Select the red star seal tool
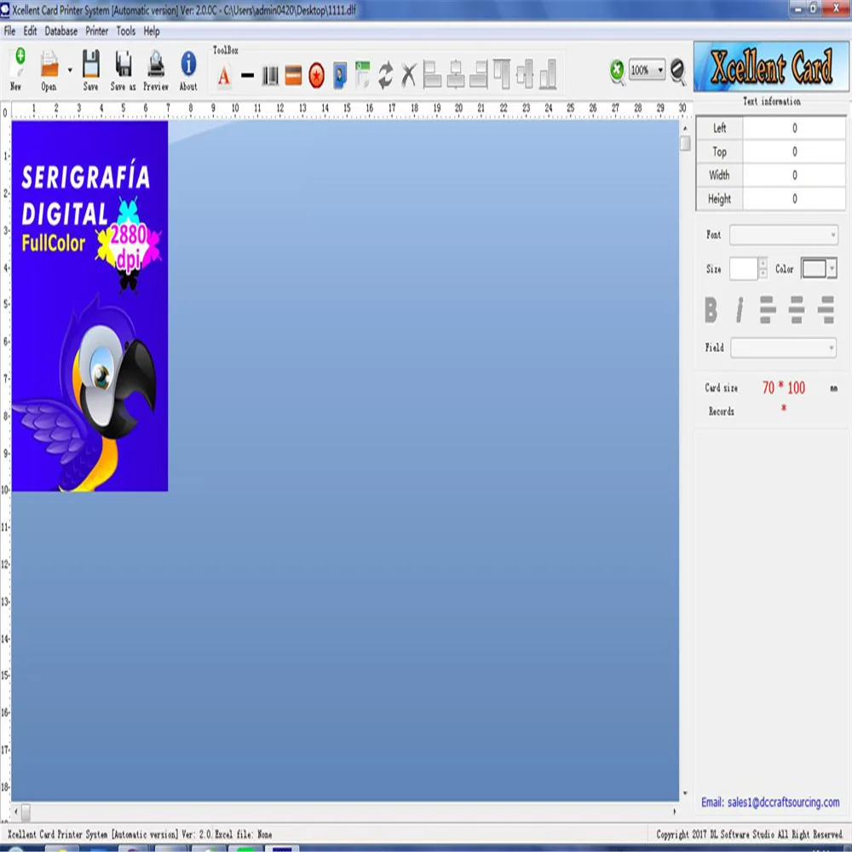The height and width of the screenshot is (852, 852). pyautogui.click(x=316, y=76)
